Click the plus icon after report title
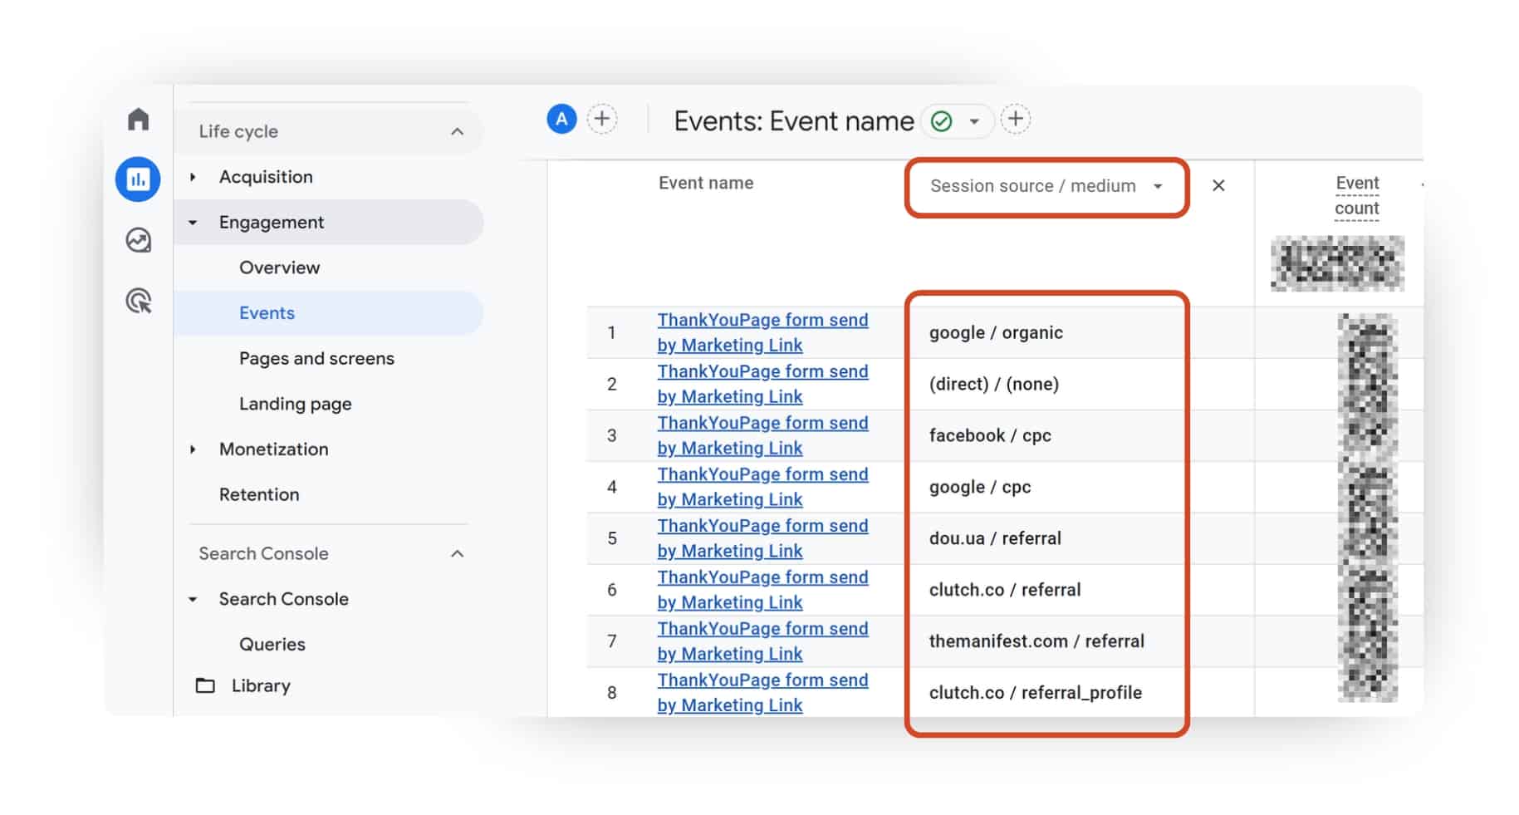Image resolution: width=1519 pixels, height=815 pixels. point(1015,120)
